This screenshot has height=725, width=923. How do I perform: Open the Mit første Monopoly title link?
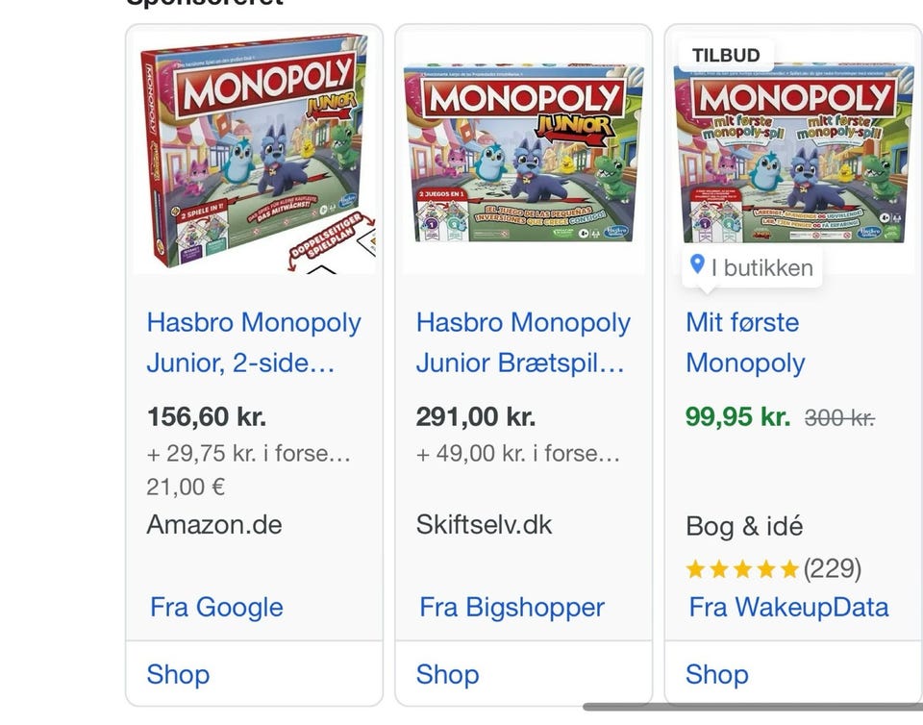[745, 342]
